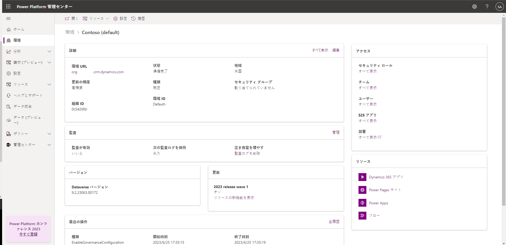Click the Dataverse version 9.2.23063.00172 text
The height and width of the screenshot is (245, 506).
pyautogui.click(x=85, y=193)
